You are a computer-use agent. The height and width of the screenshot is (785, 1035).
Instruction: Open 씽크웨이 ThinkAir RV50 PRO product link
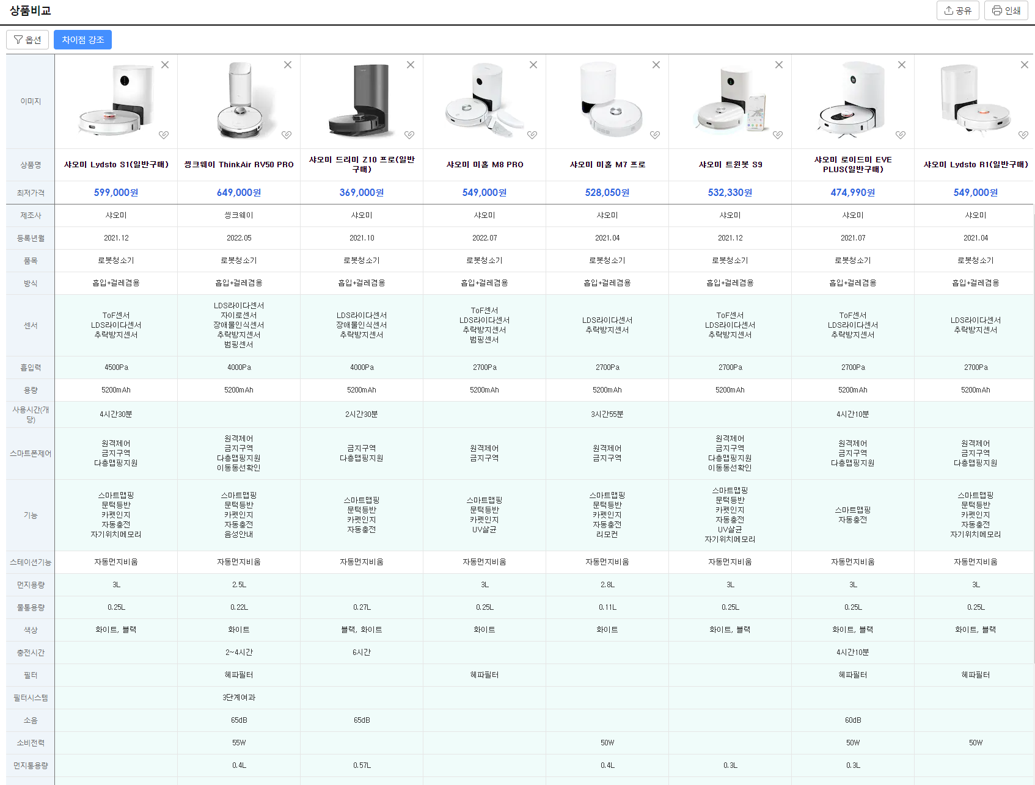point(239,165)
